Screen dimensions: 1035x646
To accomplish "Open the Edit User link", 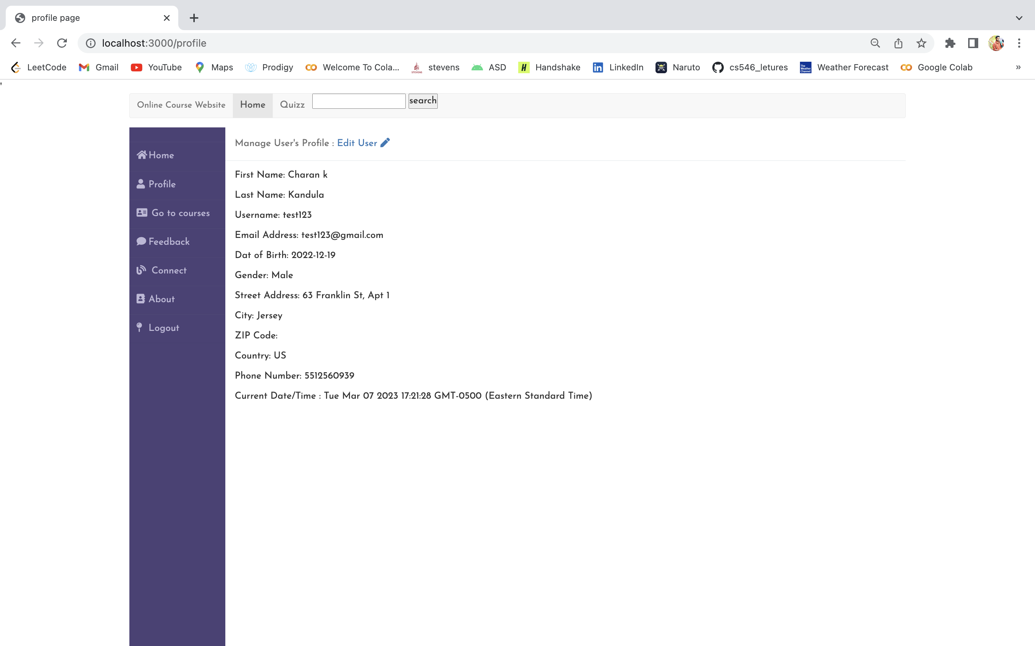I will coord(357,143).
